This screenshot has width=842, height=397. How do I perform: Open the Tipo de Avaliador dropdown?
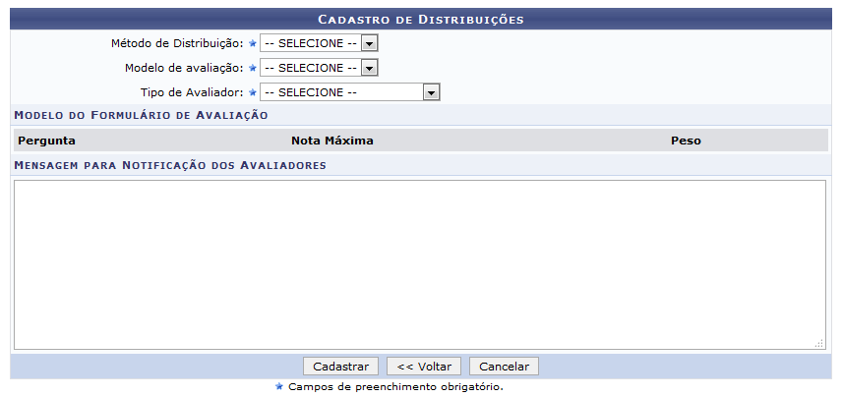349,92
